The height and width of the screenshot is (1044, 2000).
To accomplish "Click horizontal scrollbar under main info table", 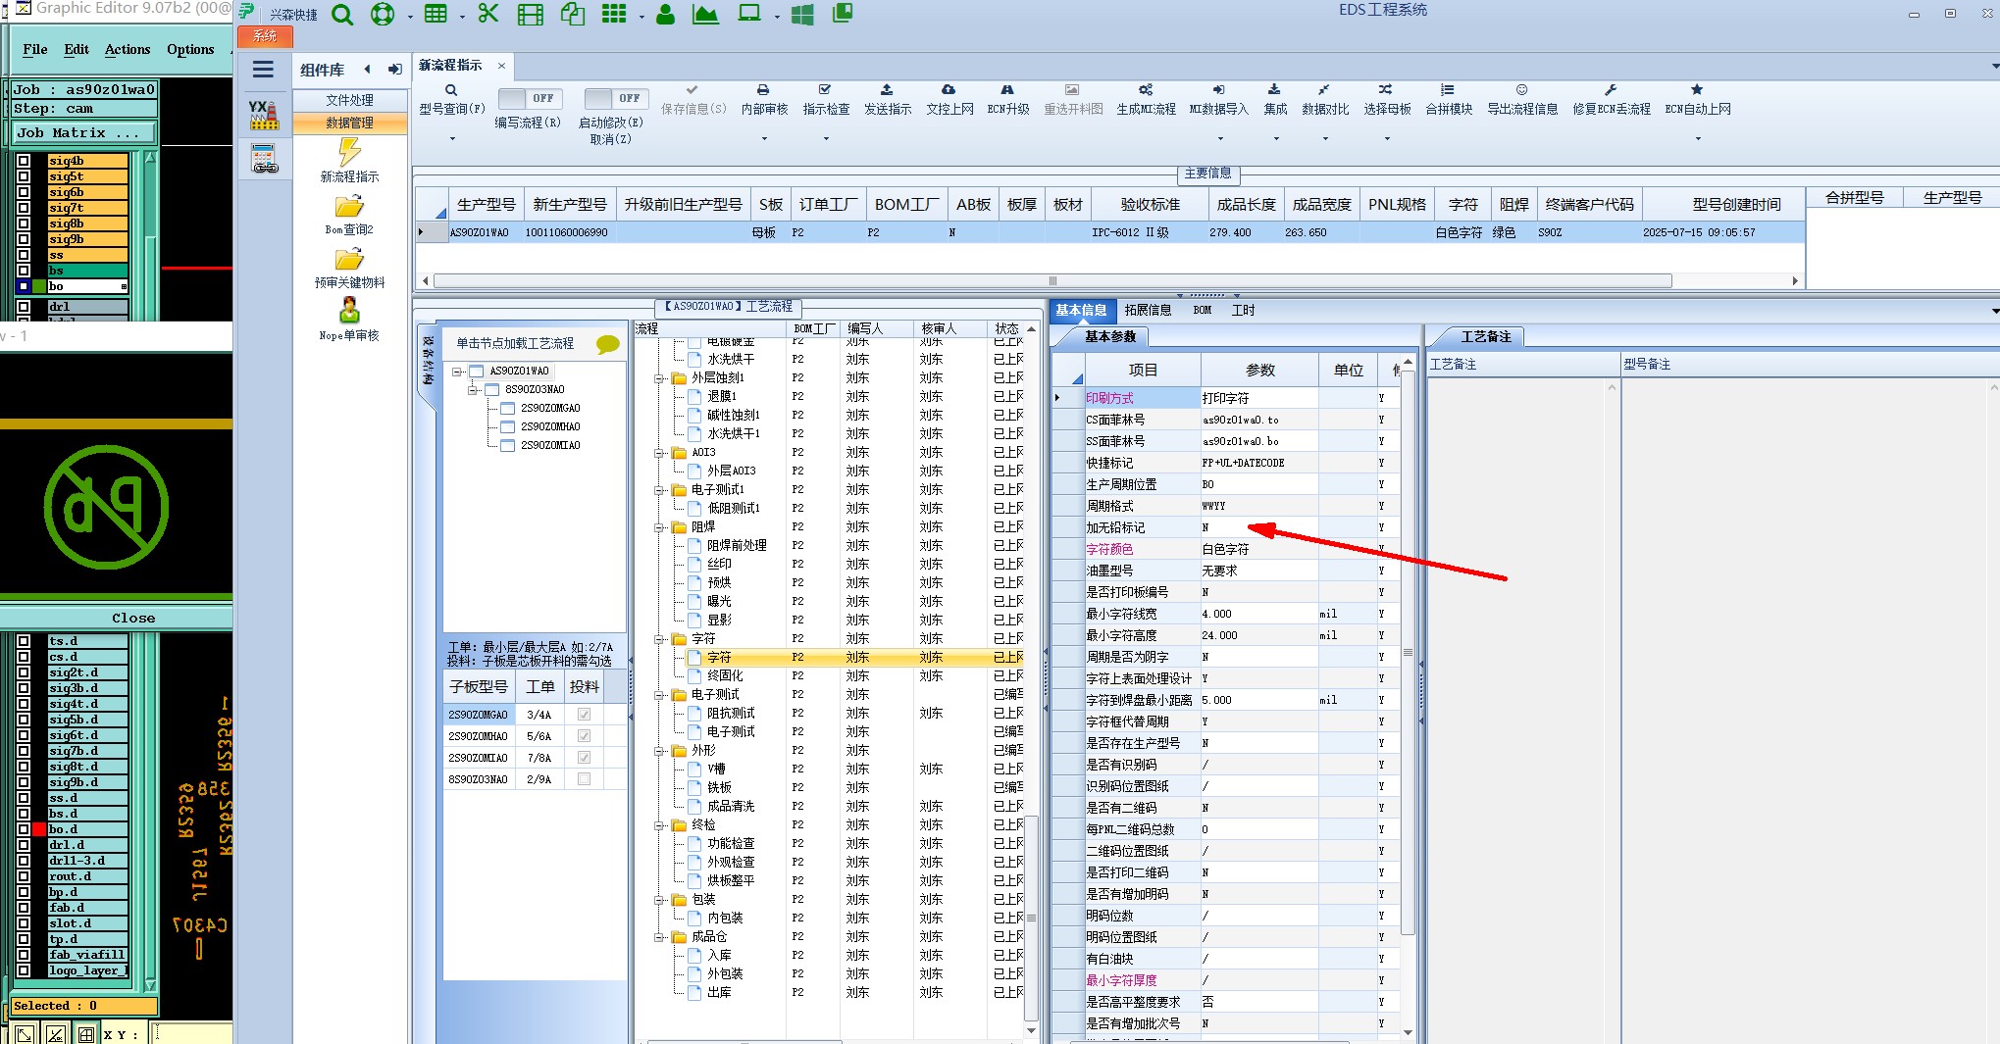I will (x=1051, y=280).
